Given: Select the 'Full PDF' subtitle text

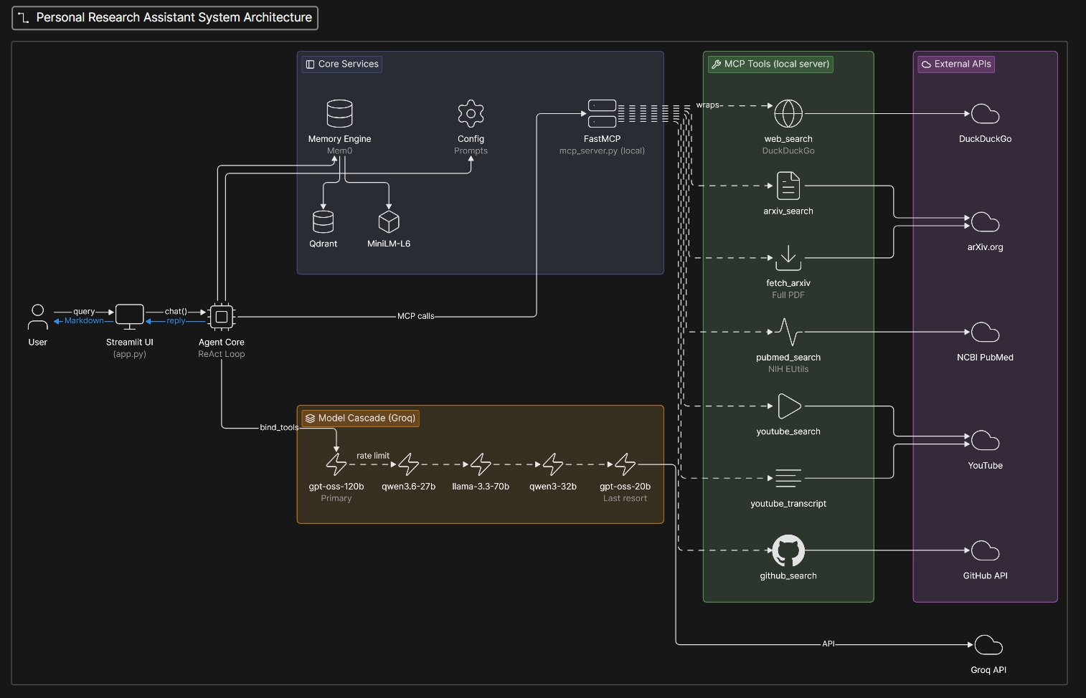Looking at the screenshot, I should [x=788, y=295].
